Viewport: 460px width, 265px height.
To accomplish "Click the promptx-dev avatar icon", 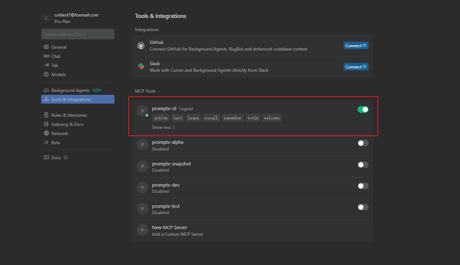I will tap(142, 187).
